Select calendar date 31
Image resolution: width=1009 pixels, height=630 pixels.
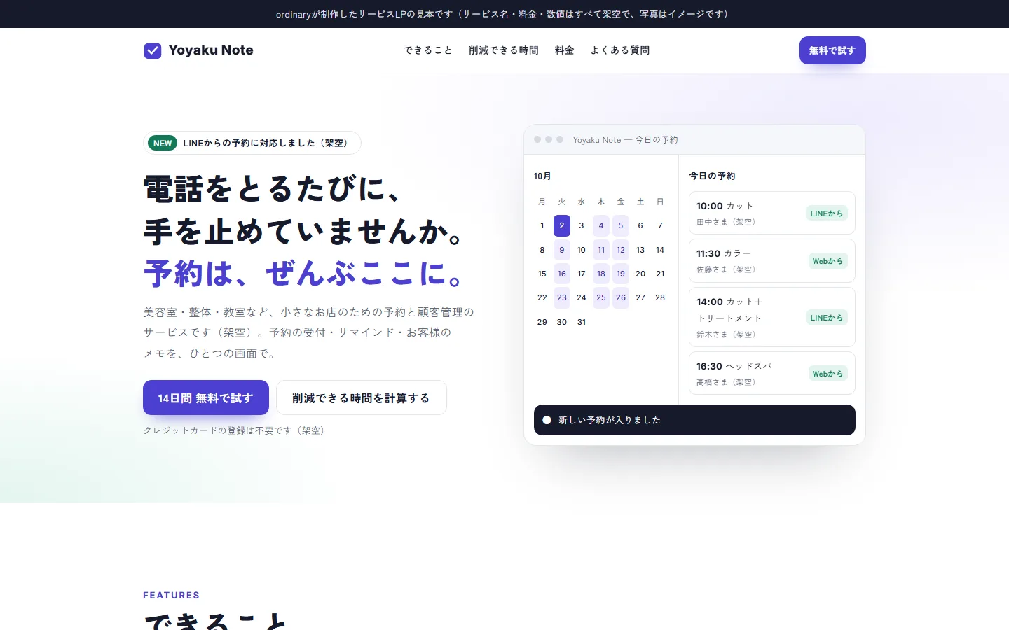click(x=582, y=322)
